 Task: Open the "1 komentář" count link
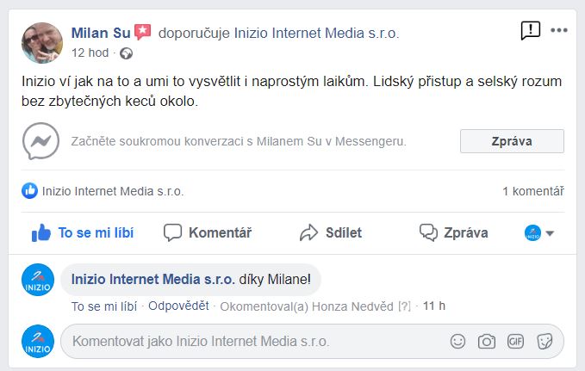[x=533, y=191]
